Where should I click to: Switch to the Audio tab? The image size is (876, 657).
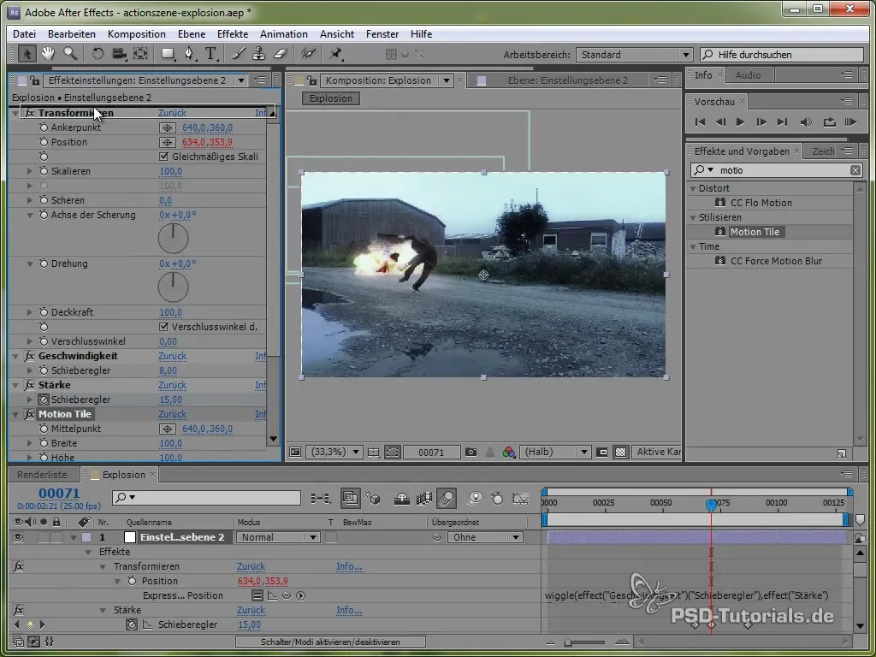pyautogui.click(x=748, y=75)
